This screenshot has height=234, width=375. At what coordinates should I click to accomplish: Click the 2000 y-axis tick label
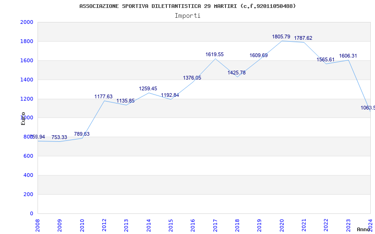tap(27, 22)
